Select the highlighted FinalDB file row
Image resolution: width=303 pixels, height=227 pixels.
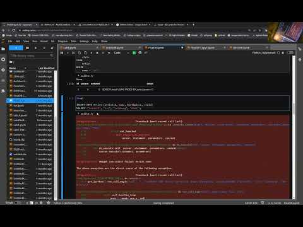pyautogui.click(x=30, y=101)
